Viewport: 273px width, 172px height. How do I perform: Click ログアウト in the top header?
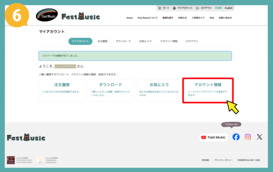click(x=204, y=8)
